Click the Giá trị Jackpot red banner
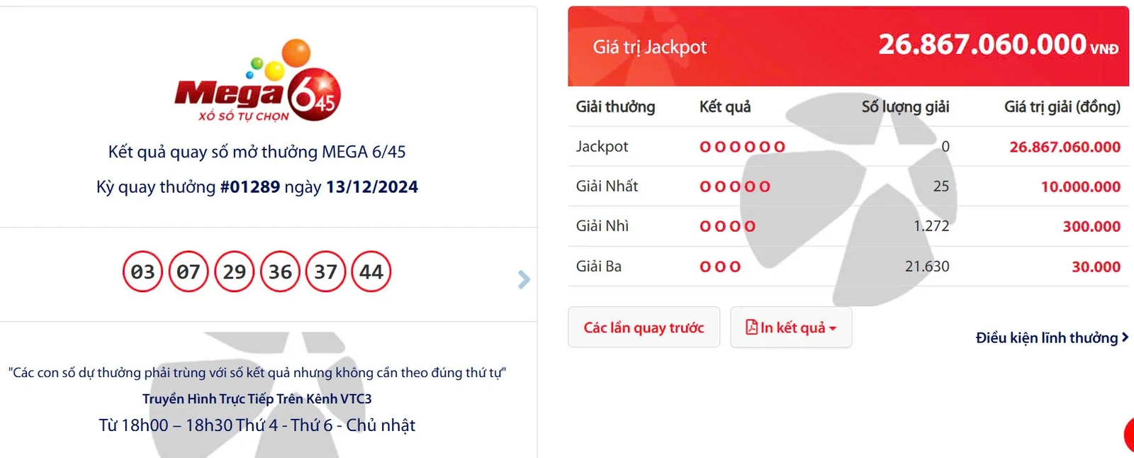 pos(848,47)
